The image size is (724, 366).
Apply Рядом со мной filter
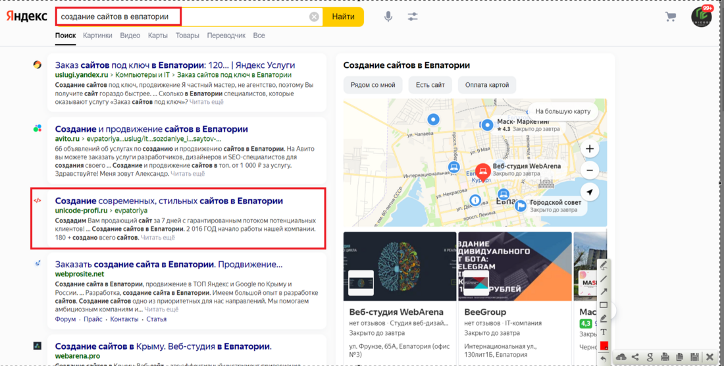click(373, 85)
